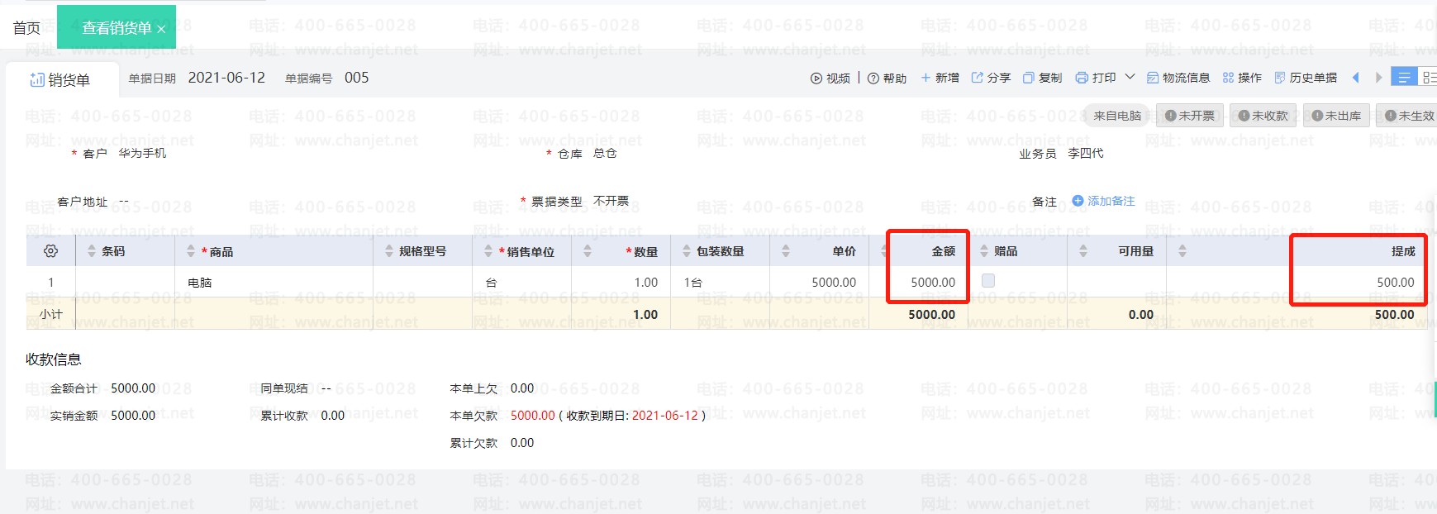
Task: Sort by the 提成 column
Action: click(x=1182, y=250)
